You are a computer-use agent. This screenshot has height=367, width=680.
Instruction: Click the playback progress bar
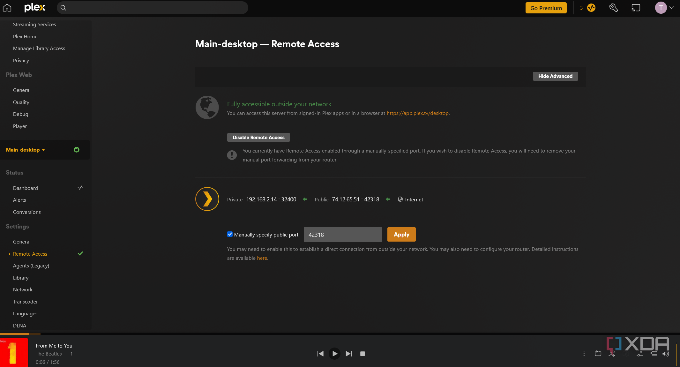[340, 334]
